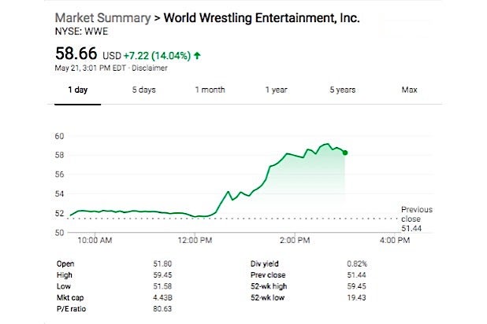Click the 12:00 PM time axis label

pyautogui.click(x=193, y=238)
